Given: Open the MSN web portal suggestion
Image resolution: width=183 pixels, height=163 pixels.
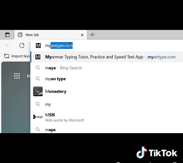Looking at the screenshot, I should (106, 117).
